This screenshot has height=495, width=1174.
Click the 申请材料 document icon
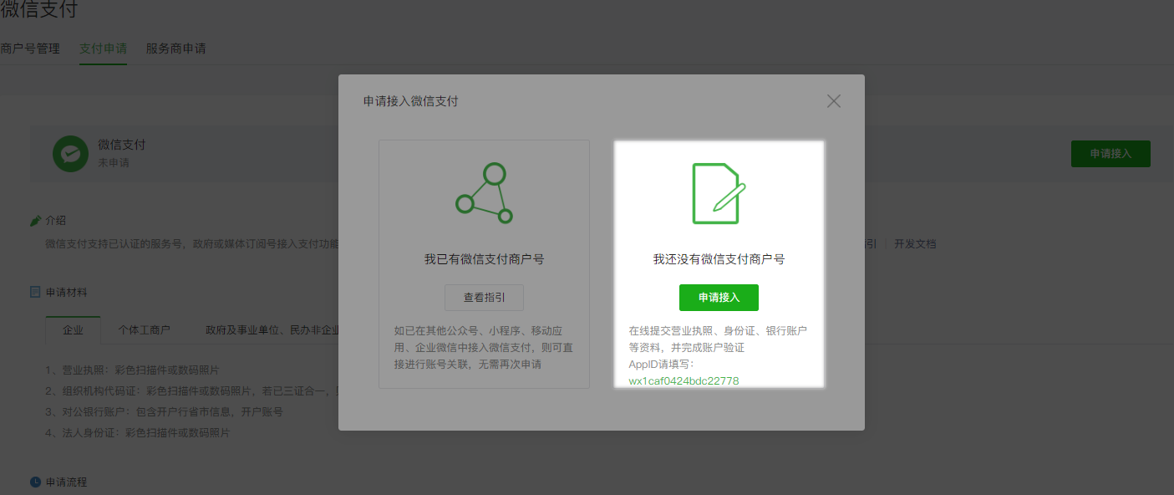(35, 293)
